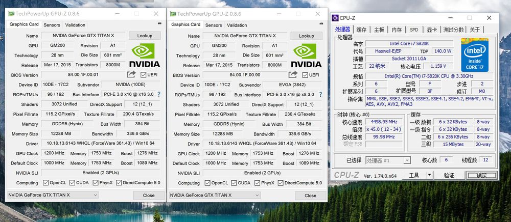Open the 主板 tab in CPU-Z
Screen dimensions: 511x222
click(x=379, y=30)
